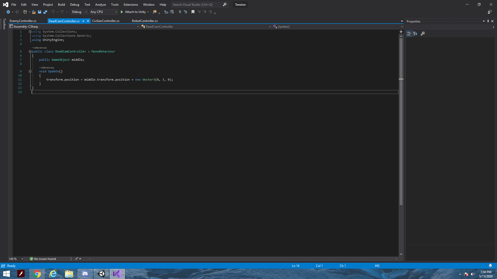Switch Properties panel to alphabetical sorting
The image size is (497, 279).
click(x=415, y=34)
